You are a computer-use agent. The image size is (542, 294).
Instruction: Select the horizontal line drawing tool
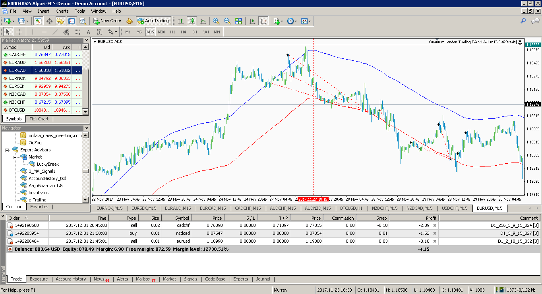(x=44, y=32)
